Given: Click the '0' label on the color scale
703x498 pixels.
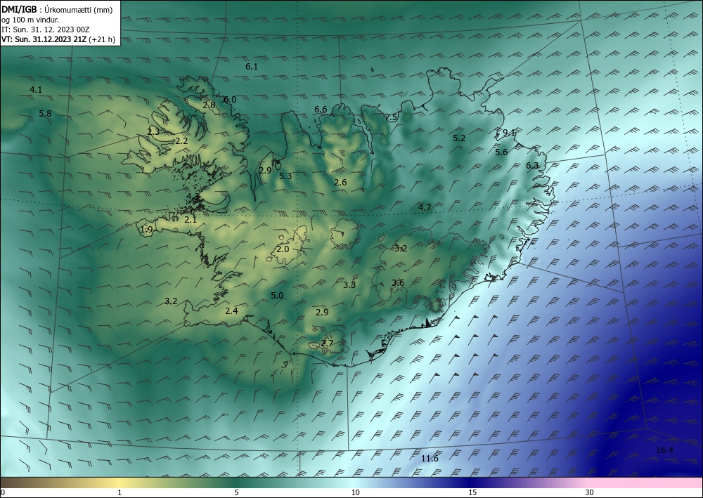Looking at the screenshot, I should 3,492.
